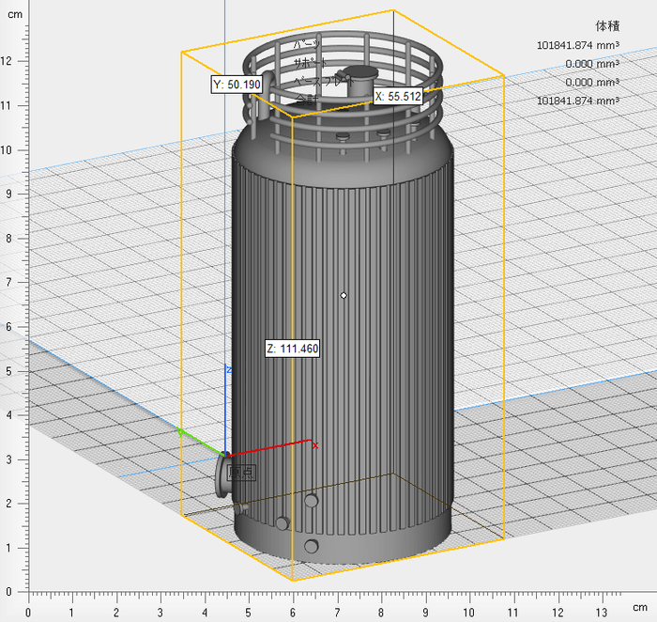Click the cm unit label on vertical ruler
The width and height of the screenshot is (657, 622).
pyautogui.click(x=15, y=15)
